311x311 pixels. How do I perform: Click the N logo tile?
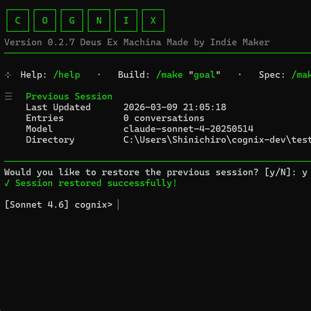(99, 20)
